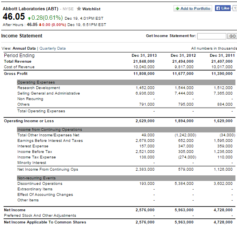Click Earnings Before Interest And Taxes label
The width and height of the screenshot is (237, 227).
tap(50, 141)
